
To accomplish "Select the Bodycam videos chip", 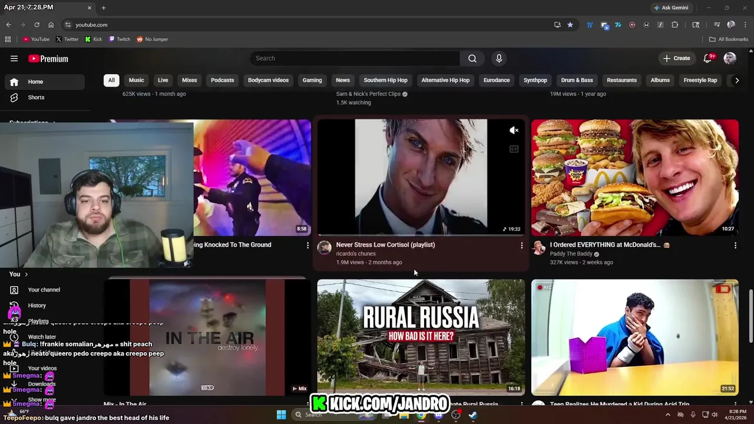I will (x=268, y=80).
